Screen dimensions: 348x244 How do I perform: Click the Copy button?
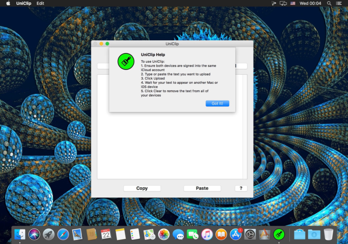142,189
